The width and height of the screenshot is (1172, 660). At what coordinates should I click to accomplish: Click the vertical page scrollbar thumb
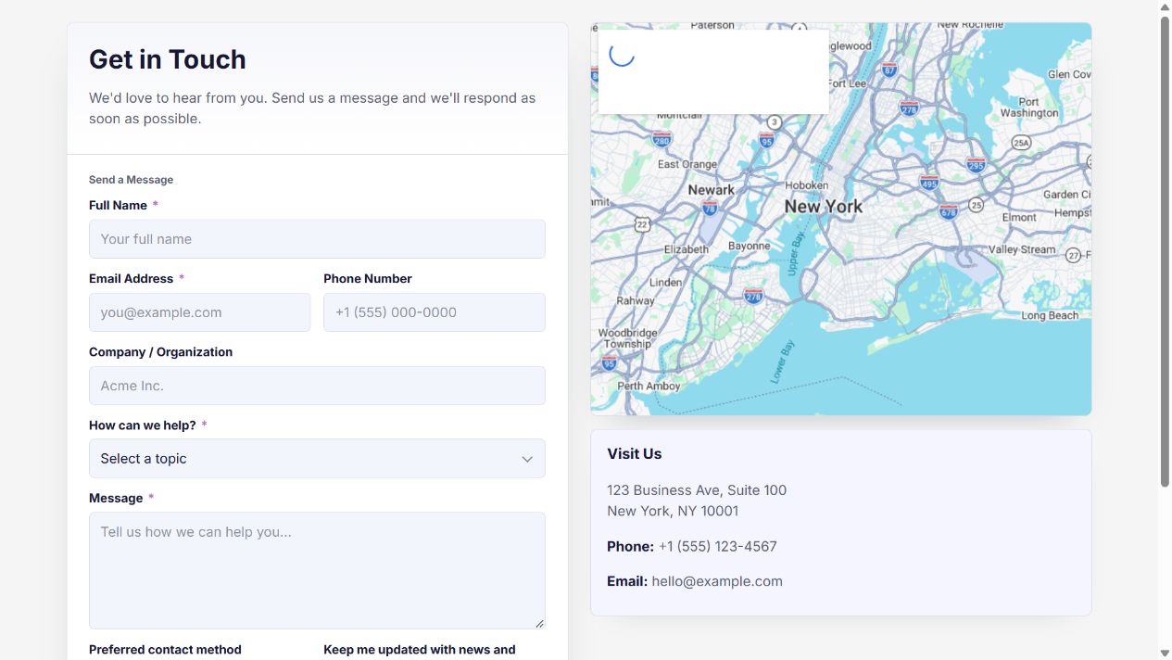coord(1165,251)
